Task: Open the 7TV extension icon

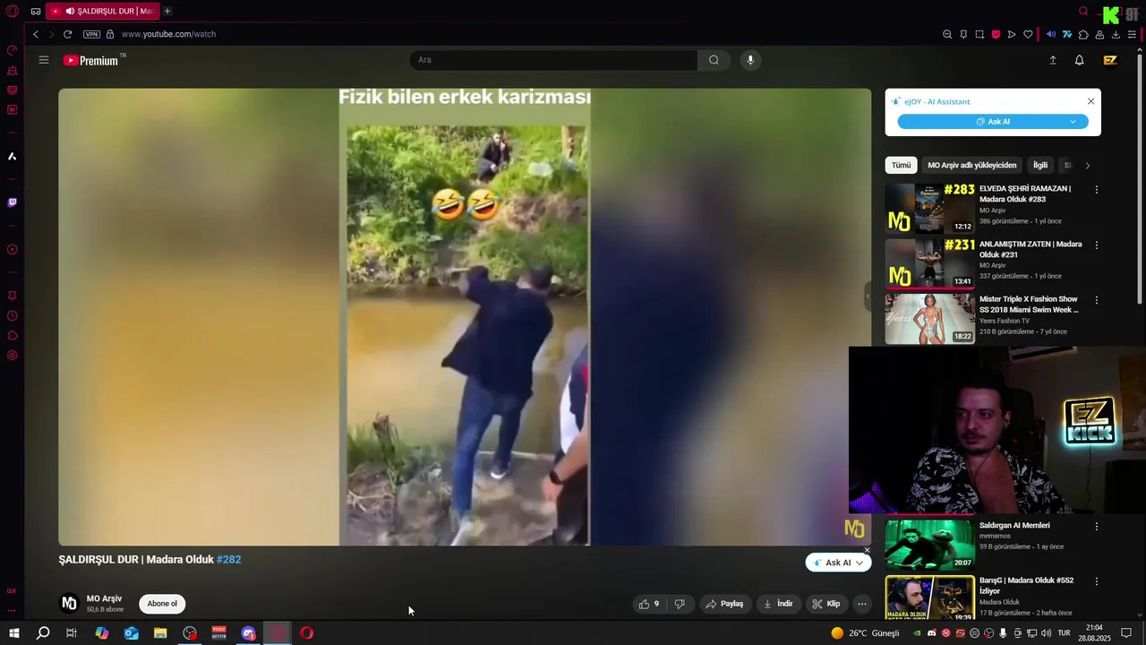Action: click(1067, 34)
